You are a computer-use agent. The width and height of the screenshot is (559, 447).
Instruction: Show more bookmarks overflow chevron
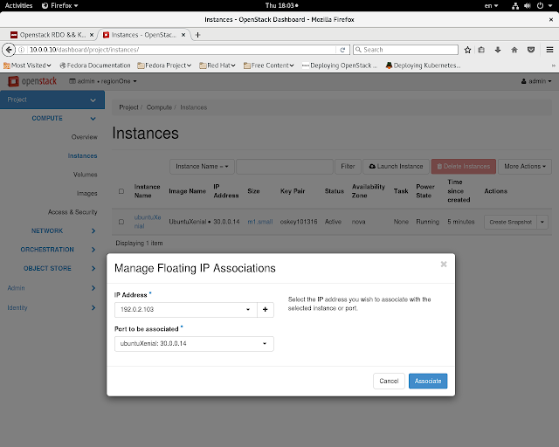coord(553,65)
